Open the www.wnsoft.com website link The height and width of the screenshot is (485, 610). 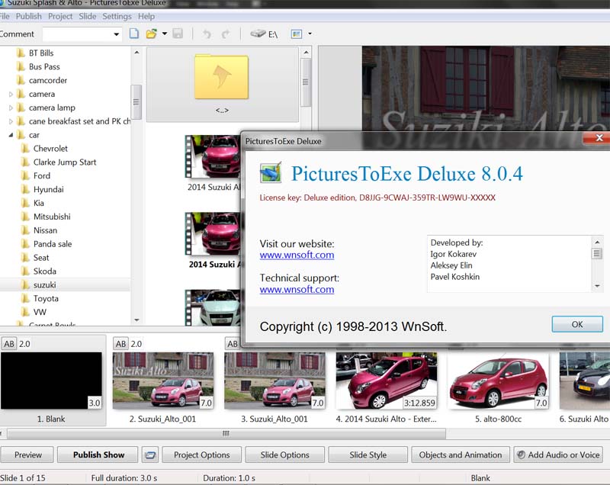pos(297,255)
